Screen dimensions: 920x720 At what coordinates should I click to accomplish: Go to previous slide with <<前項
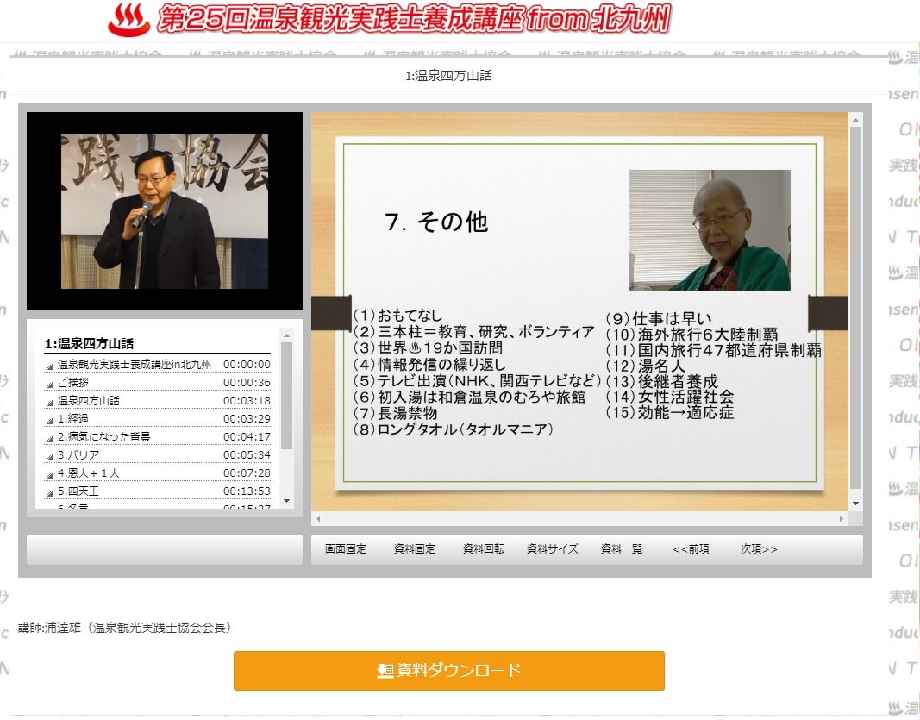(x=691, y=549)
